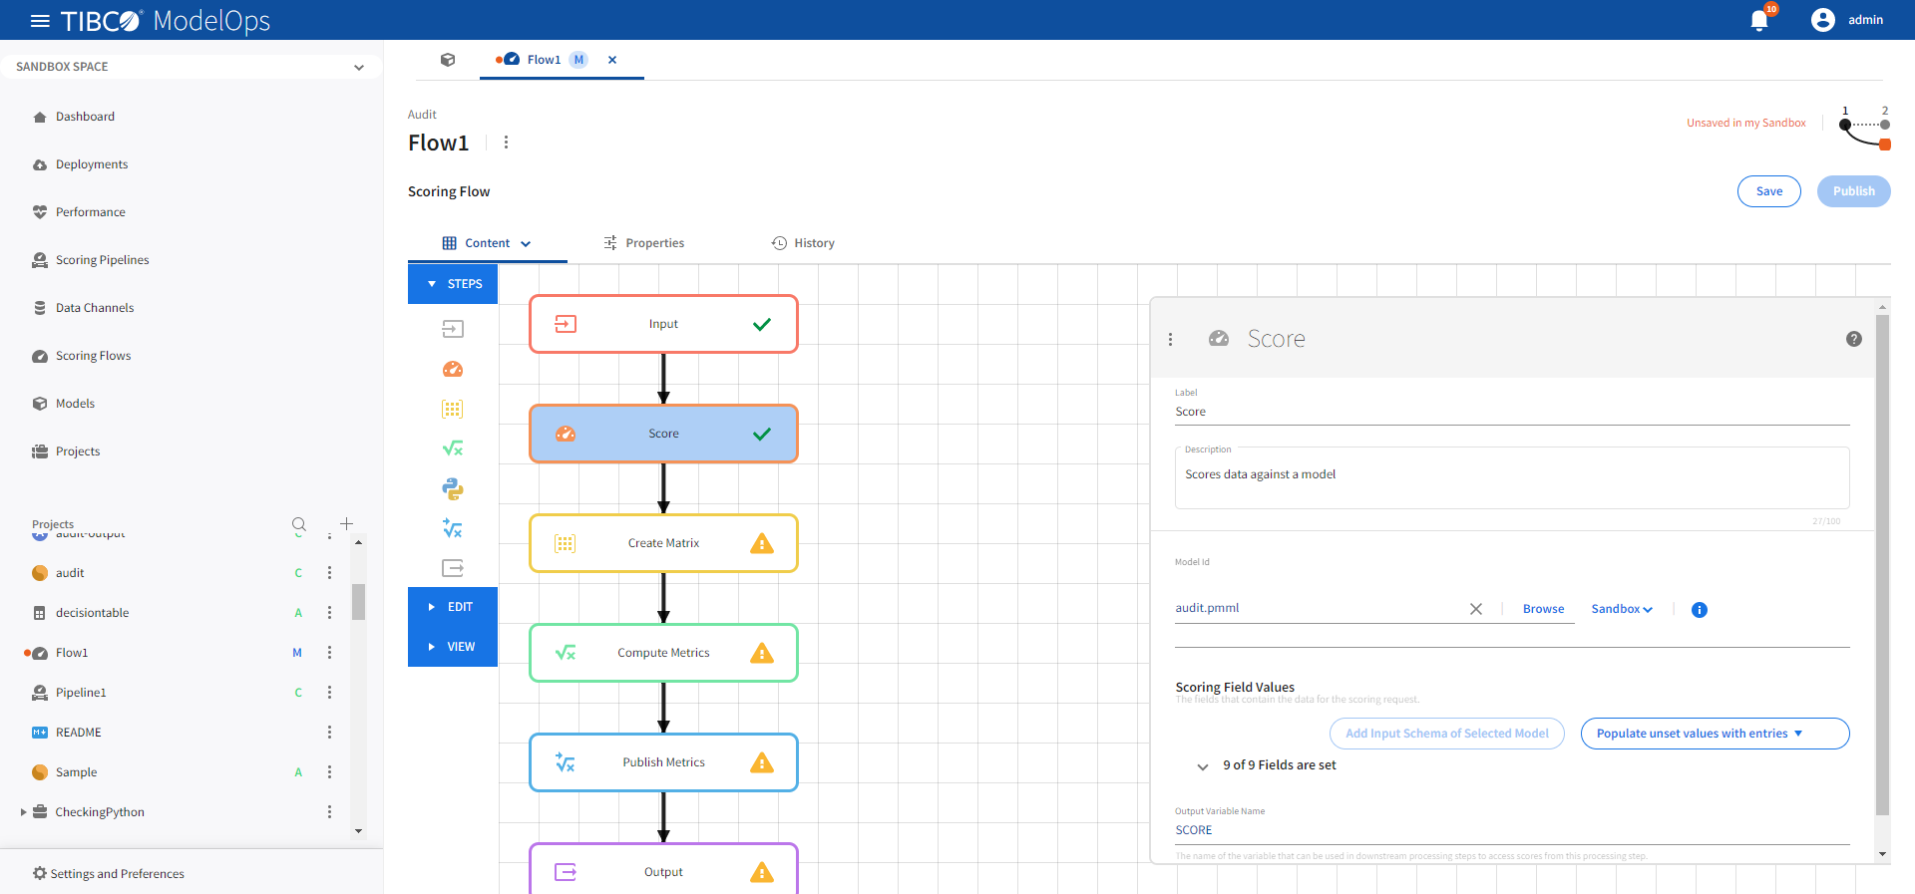Click the Python step icon in palette
The width and height of the screenshot is (1915, 894).
click(x=452, y=488)
